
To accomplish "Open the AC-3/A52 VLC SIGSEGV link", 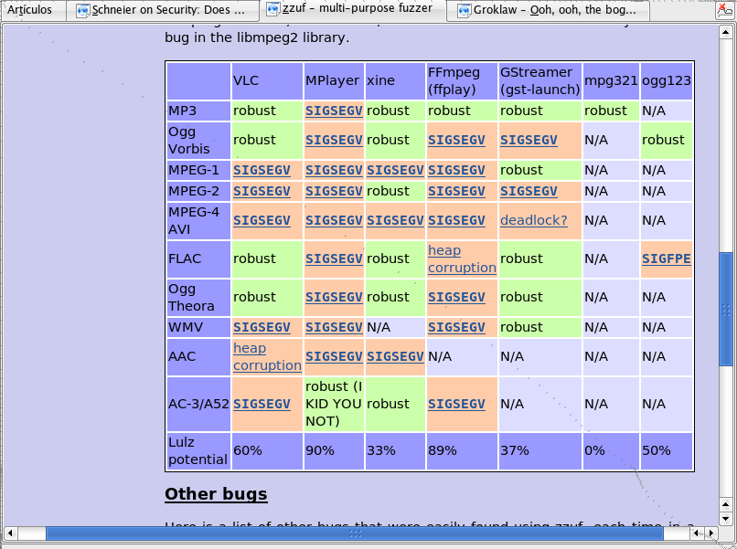I will (262, 405).
